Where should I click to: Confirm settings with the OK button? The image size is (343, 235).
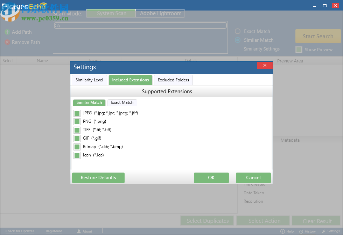(x=211, y=177)
